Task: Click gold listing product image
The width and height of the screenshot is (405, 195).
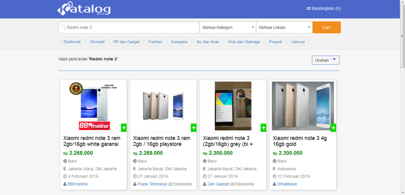Action: click(303, 106)
